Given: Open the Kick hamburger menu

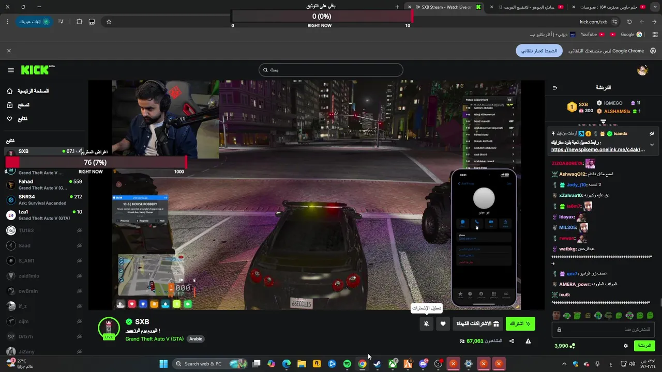Looking at the screenshot, I should click(x=11, y=70).
